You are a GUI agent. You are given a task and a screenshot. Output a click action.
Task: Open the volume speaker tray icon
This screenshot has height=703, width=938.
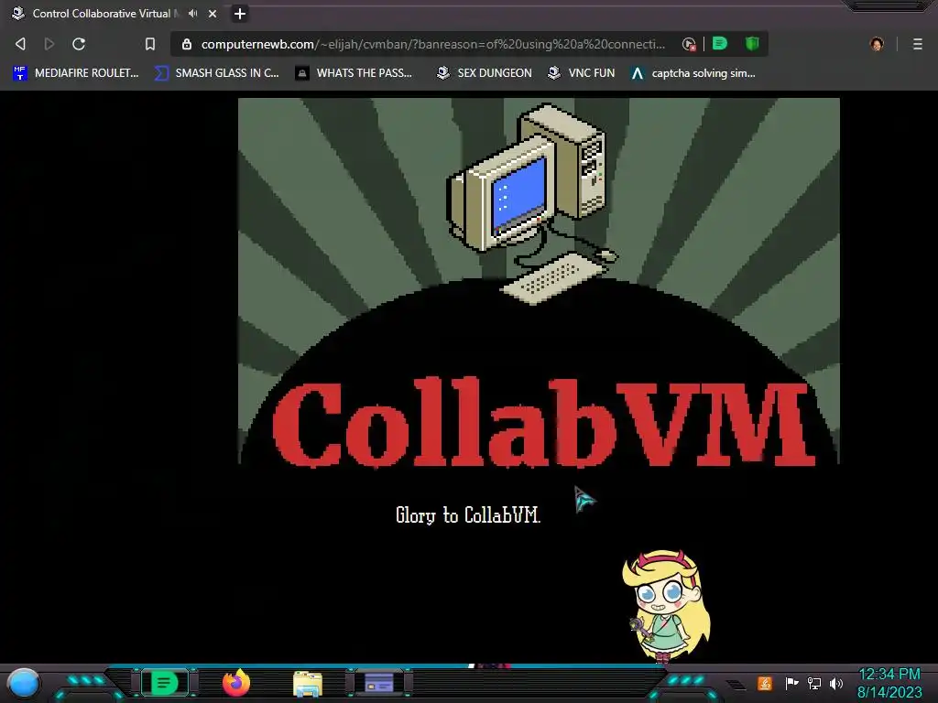click(x=836, y=683)
